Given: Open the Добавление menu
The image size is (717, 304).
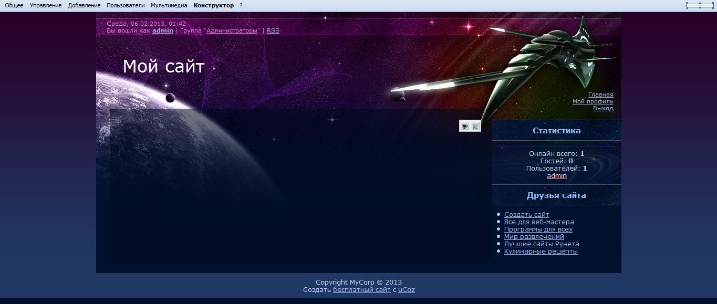Looking at the screenshot, I should coord(84,5).
